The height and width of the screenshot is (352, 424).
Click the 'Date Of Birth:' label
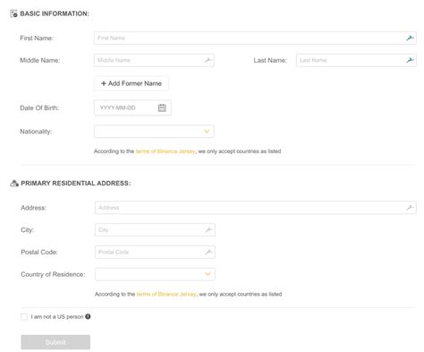39,107
